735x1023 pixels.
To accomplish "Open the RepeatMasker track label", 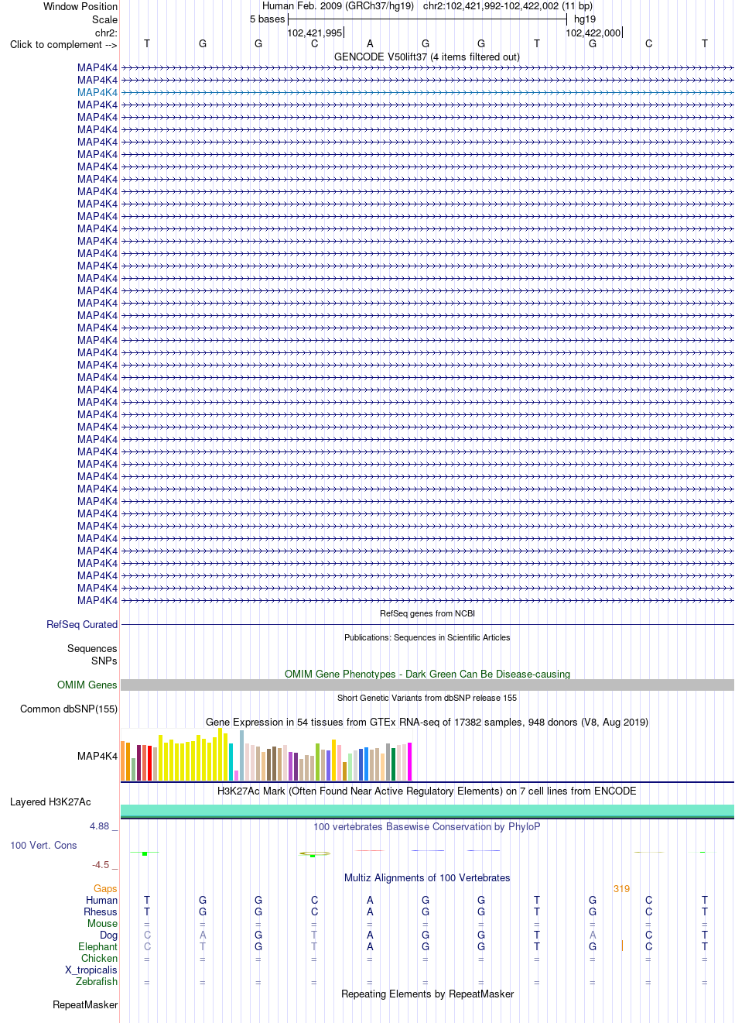I will pyautogui.click(x=85, y=1004).
